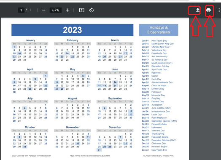Open the three-dot more actions menu
The height and width of the screenshot is (160, 221).
click(x=219, y=10)
